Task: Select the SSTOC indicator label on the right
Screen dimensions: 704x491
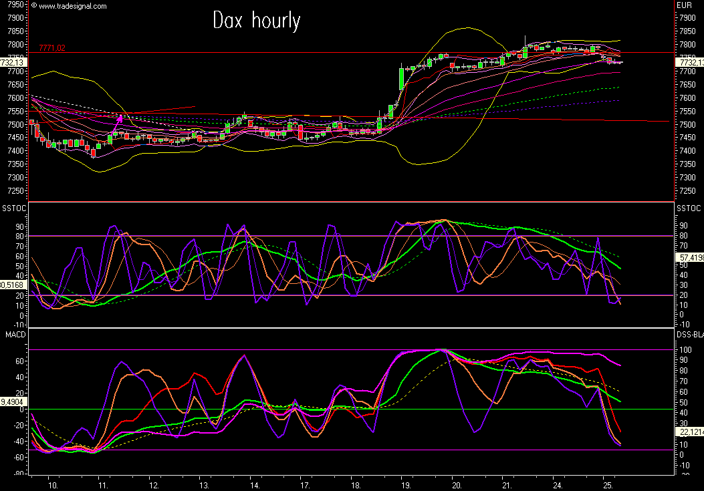Action: click(687, 208)
